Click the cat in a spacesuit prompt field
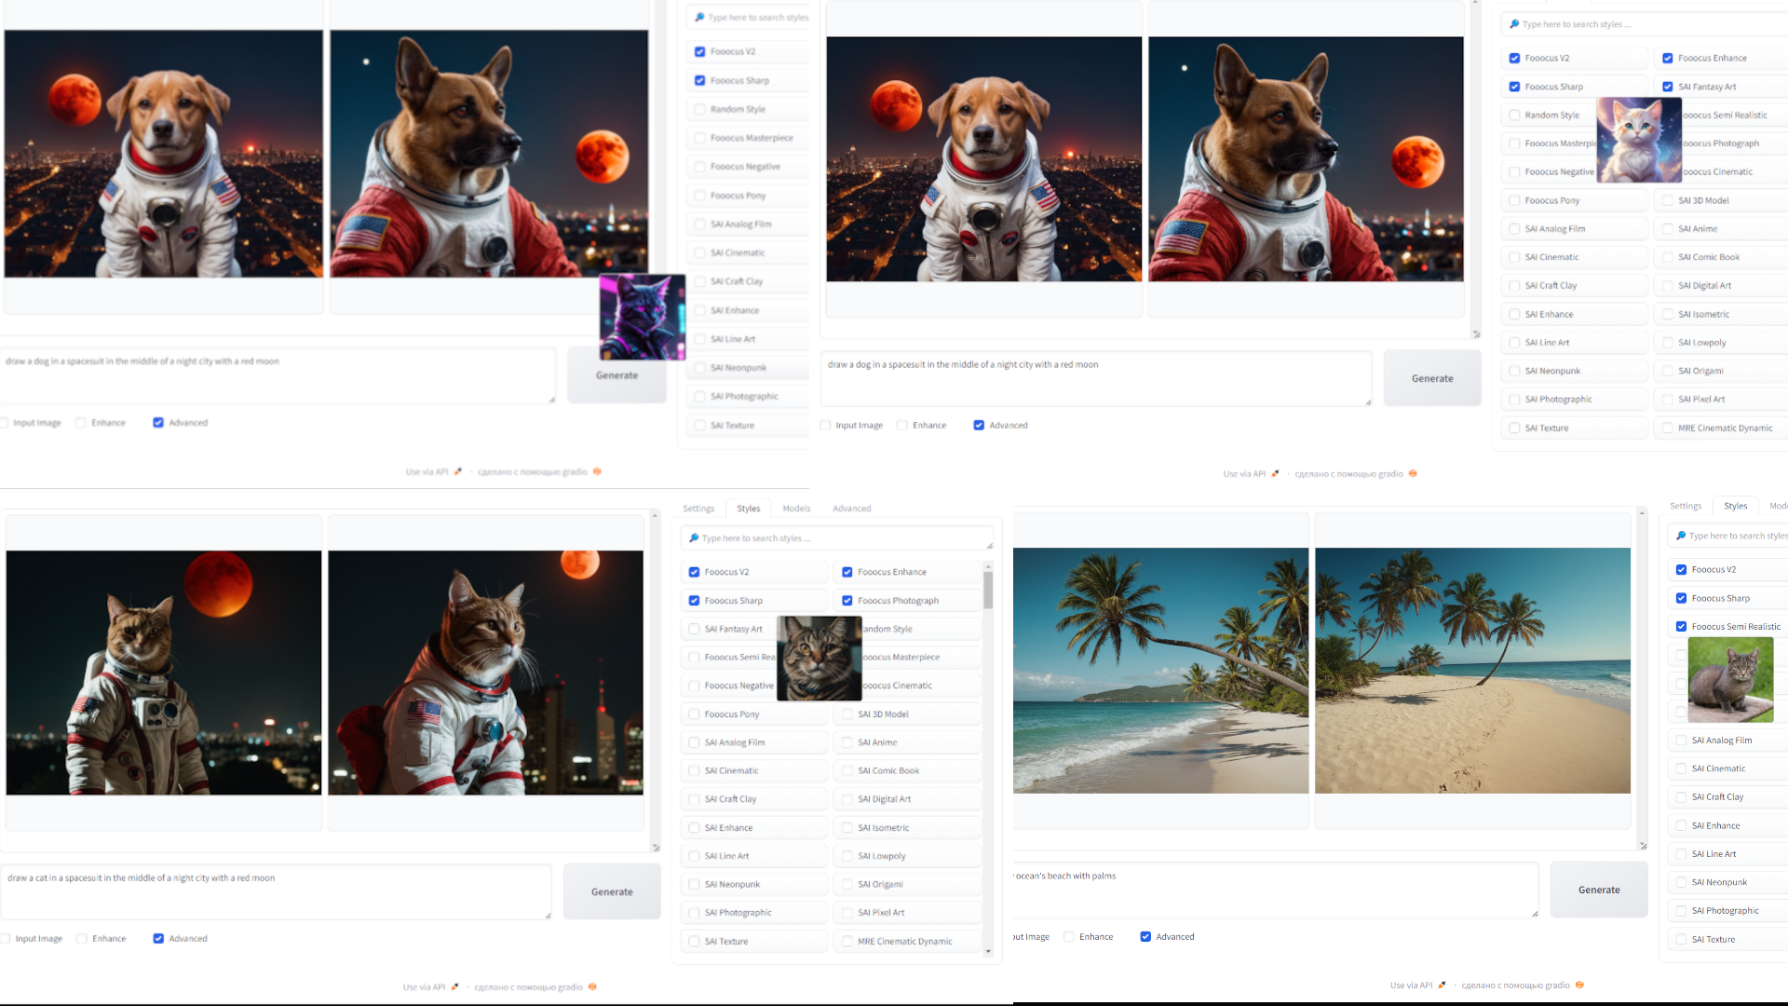1788x1006 pixels. tap(277, 890)
